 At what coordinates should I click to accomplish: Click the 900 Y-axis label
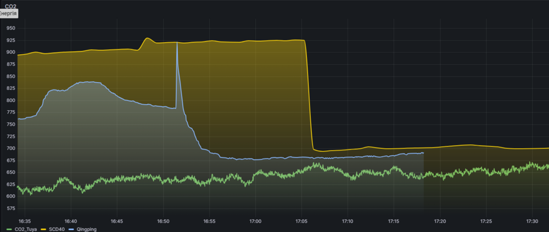[11, 53]
